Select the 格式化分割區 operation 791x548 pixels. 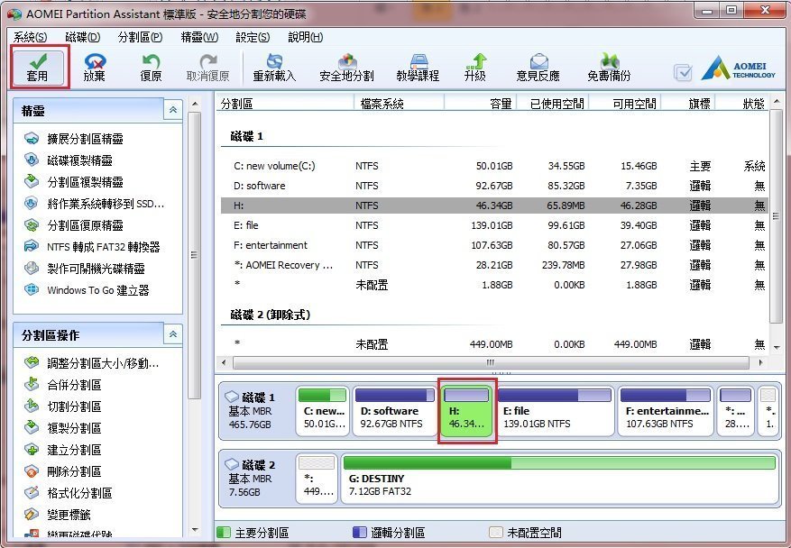pos(69,493)
